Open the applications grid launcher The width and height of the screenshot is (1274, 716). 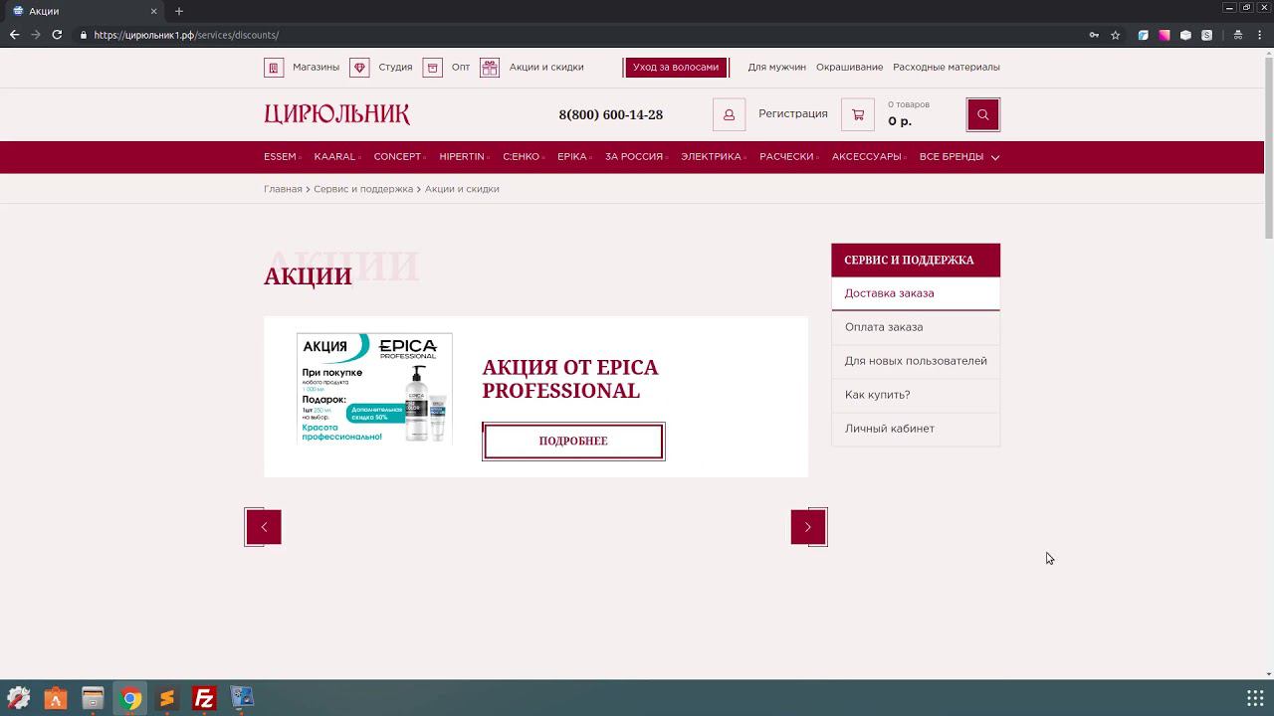(x=1255, y=699)
